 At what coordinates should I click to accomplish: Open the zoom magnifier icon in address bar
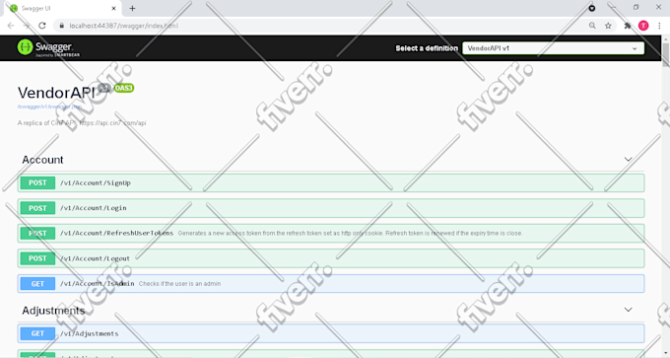pyautogui.click(x=592, y=26)
